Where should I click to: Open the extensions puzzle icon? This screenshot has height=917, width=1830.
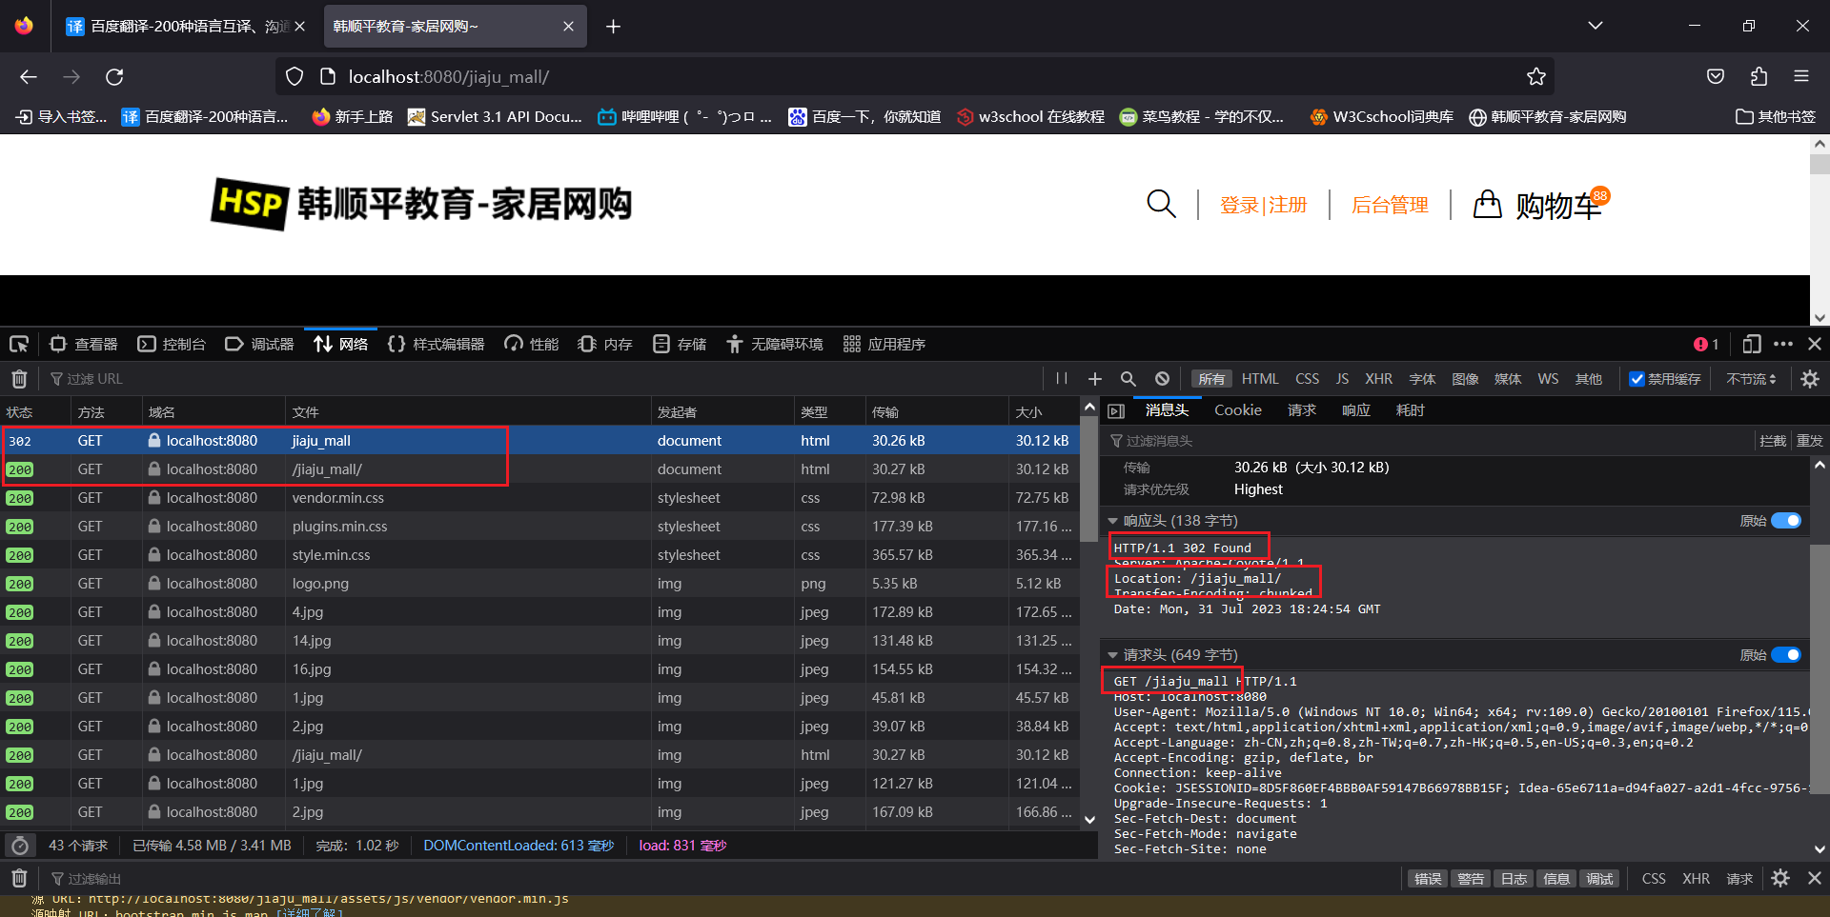tap(1759, 77)
